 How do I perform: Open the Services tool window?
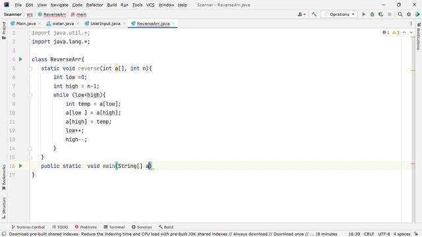pyautogui.click(x=142, y=227)
